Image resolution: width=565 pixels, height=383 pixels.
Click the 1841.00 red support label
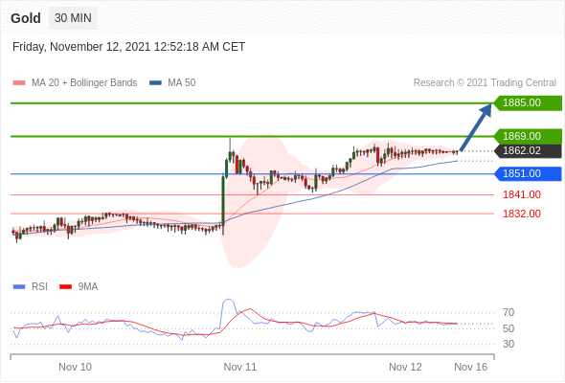[x=522, y=195]
